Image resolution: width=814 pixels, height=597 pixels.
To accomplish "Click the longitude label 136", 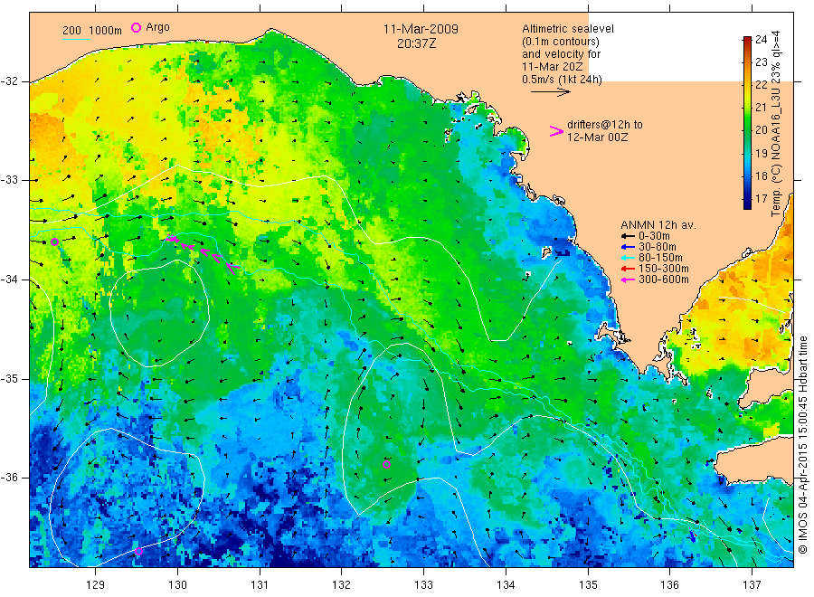I will click(669, 585).
